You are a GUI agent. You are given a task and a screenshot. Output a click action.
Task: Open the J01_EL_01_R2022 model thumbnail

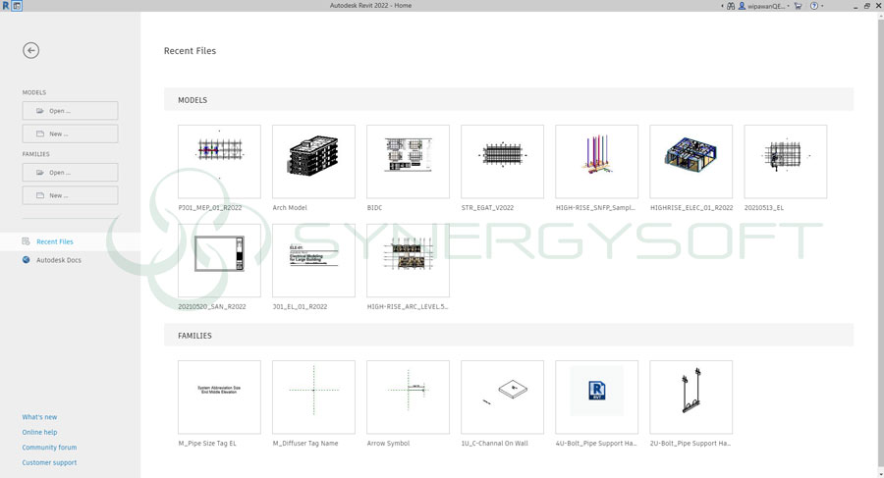pos(313,260)
